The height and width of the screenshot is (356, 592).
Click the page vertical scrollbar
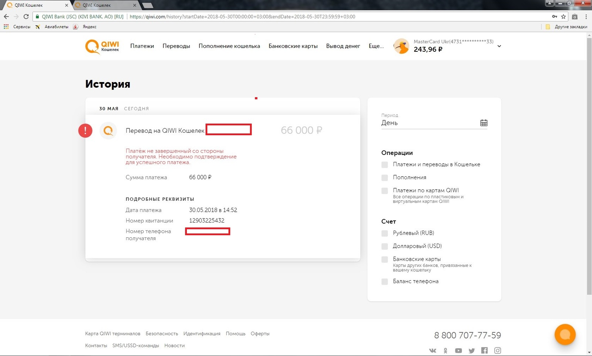click(x=589, y=166)
